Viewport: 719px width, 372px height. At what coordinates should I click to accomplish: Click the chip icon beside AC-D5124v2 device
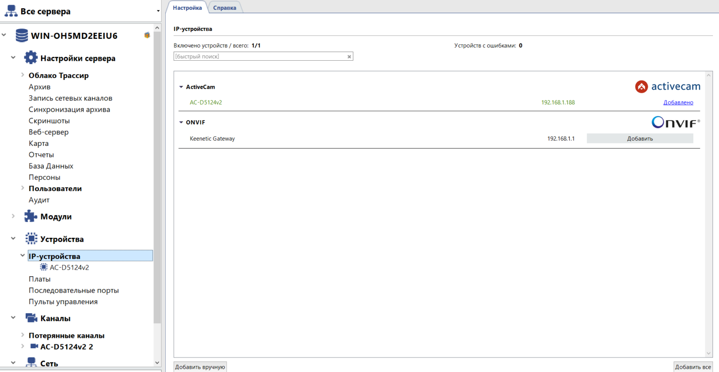coord(44,267)
